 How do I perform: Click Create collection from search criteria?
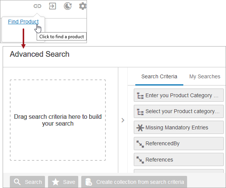pyautogui.click(x=134, y=182)
